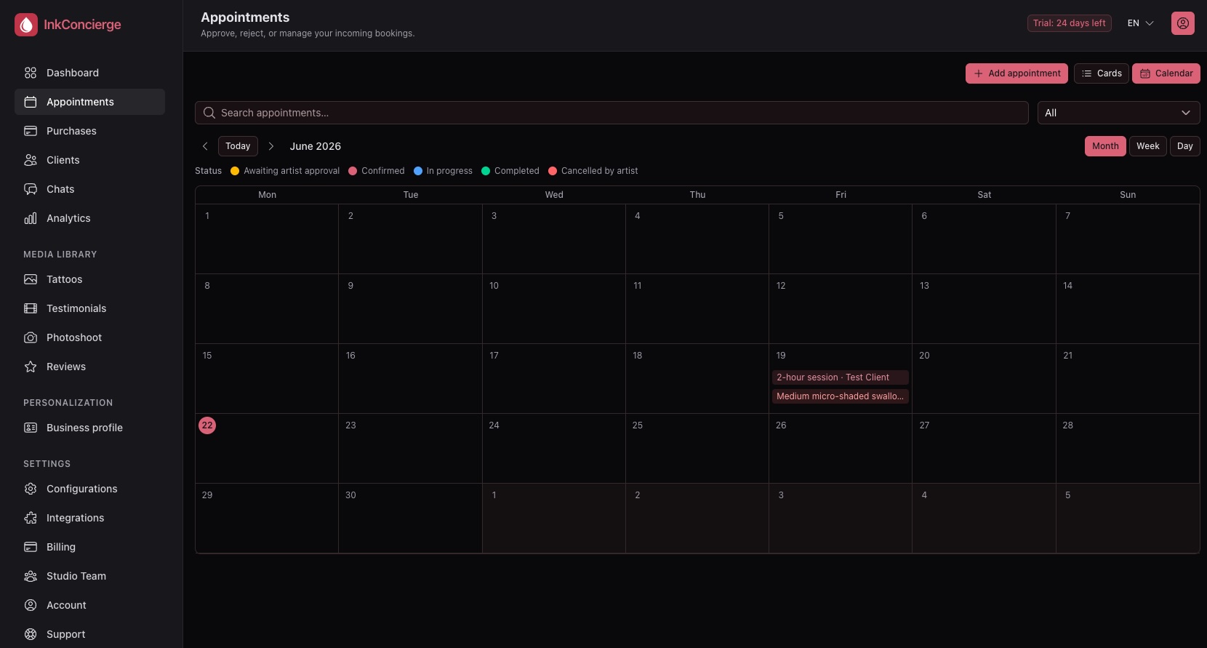The height and width of the screenshot is (648, 1207).
Task: Click the Fri column header
Action: point(841,195)
